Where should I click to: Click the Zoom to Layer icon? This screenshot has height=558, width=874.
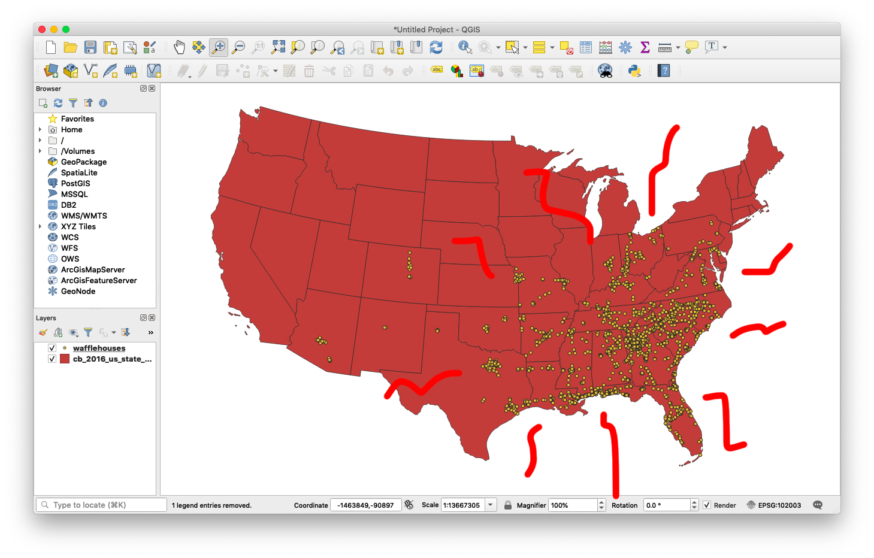[x=317, y=47]
